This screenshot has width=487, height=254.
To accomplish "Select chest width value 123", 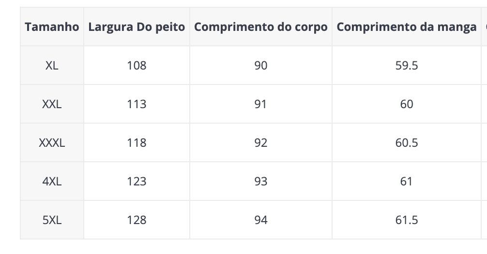I will (137, 181).
